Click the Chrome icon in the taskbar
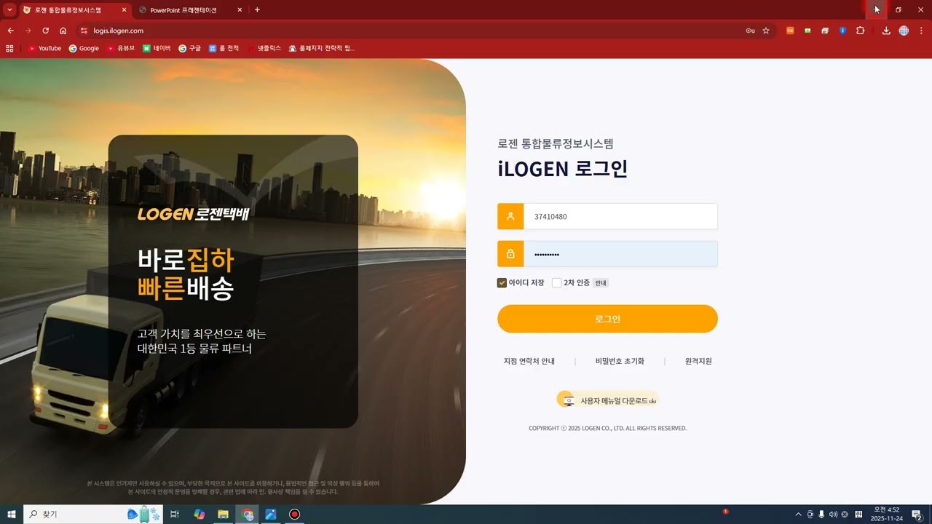This screenshot has width=932, height=524. click(248, 515)
